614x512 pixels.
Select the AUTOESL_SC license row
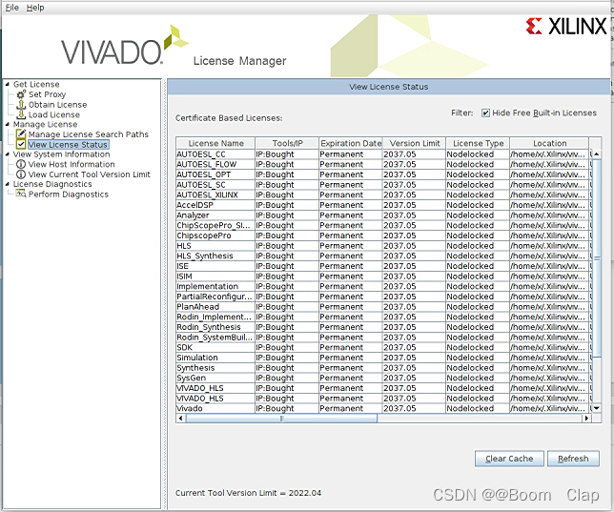tap(382, 185)
